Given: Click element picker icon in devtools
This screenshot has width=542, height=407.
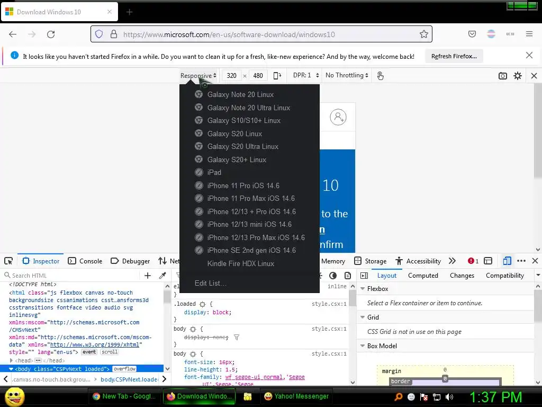Looking at the screenshot, I should pyautogui.click(x=8, y=261).
